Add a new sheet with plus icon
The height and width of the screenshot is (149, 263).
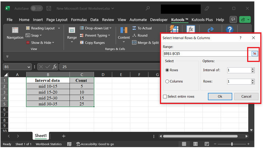(64, 136)
